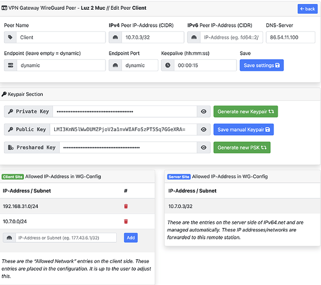Show the Preshared Key via eye icon
Image resolution: width=321 pixels, height=285 pixels.
click(204, 148)
